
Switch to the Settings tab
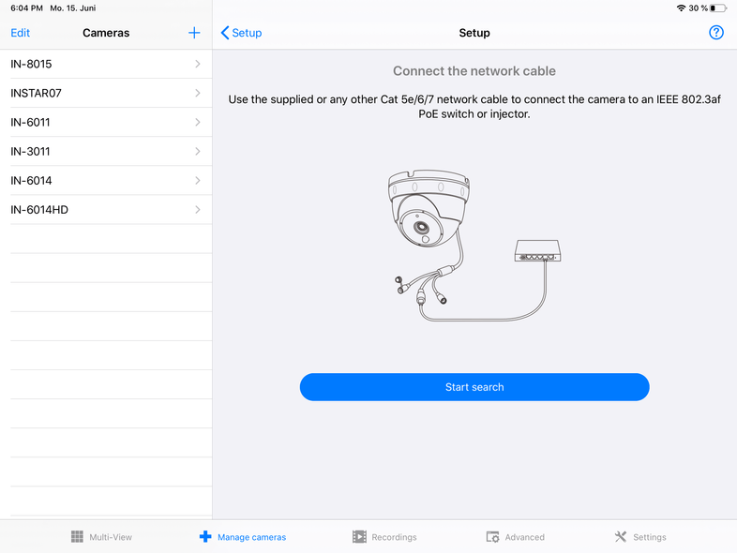[649, 537]
